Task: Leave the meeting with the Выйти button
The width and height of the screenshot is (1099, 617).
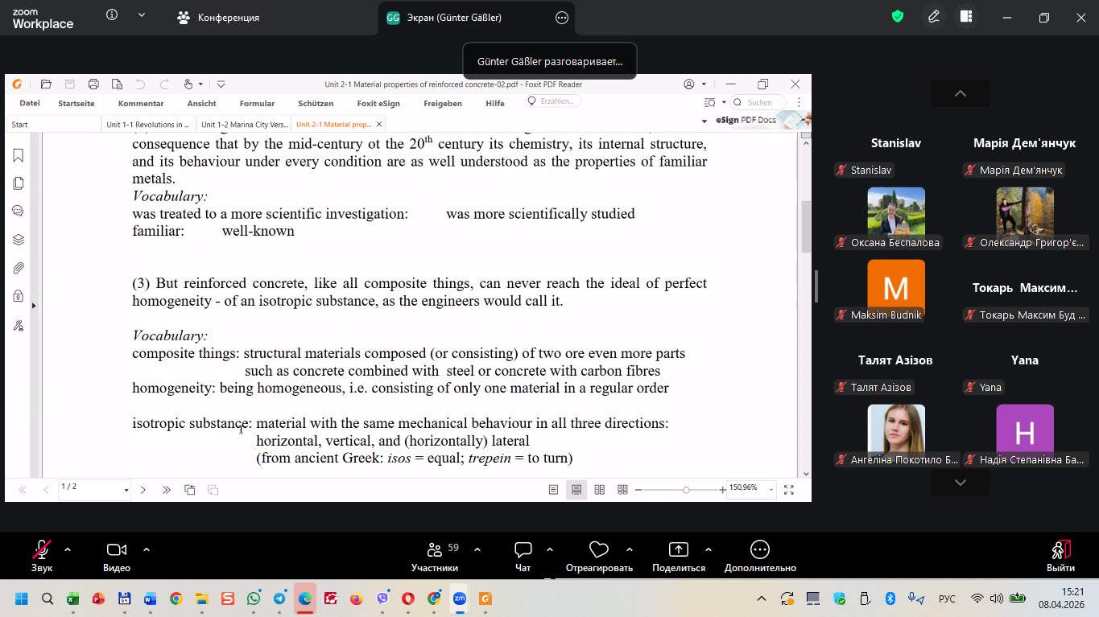Action: coord(1060,555)
